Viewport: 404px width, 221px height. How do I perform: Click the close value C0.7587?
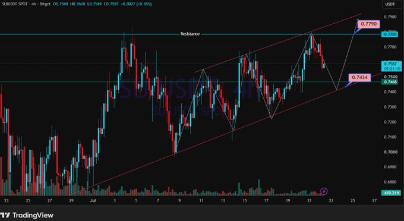[x=111, y=4]
